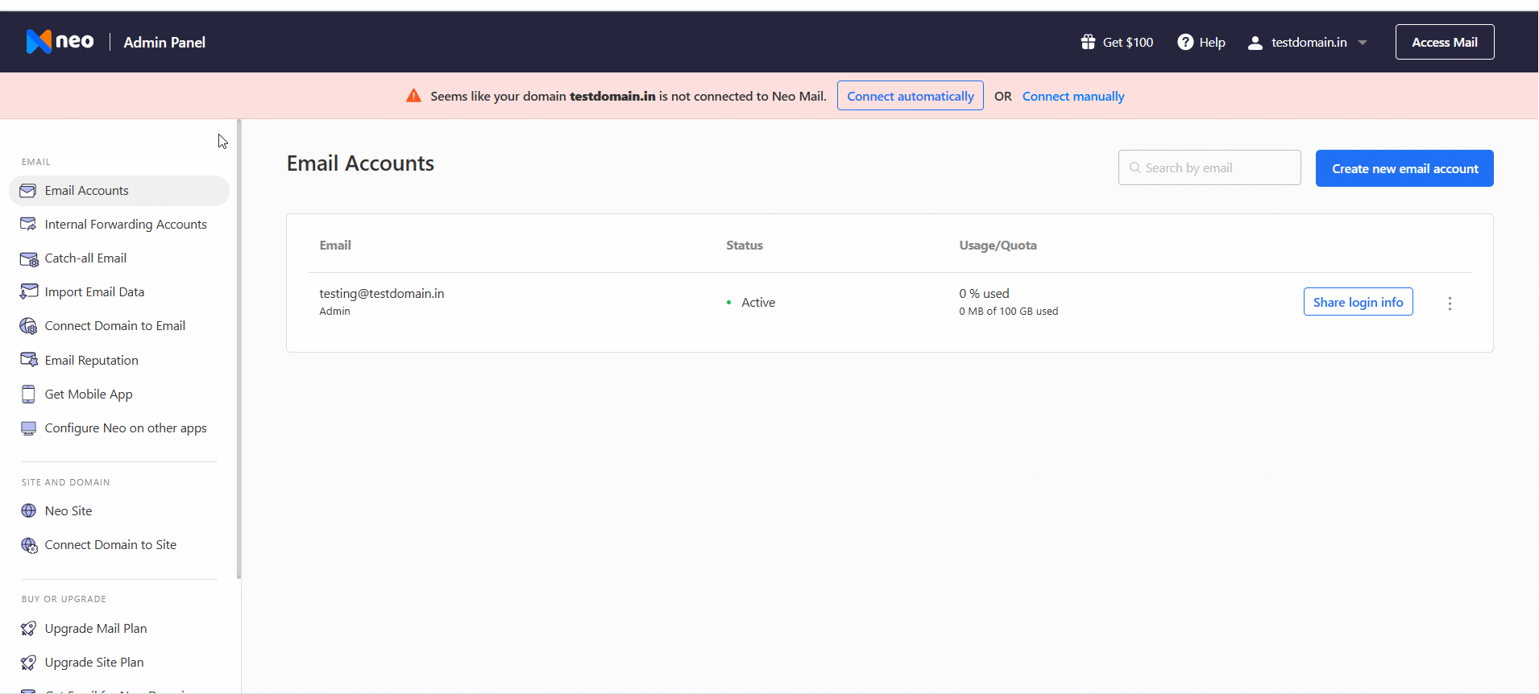Click the Help question mark icon
Screen dimensions: 1539x694
click(x=1185, y=42)
